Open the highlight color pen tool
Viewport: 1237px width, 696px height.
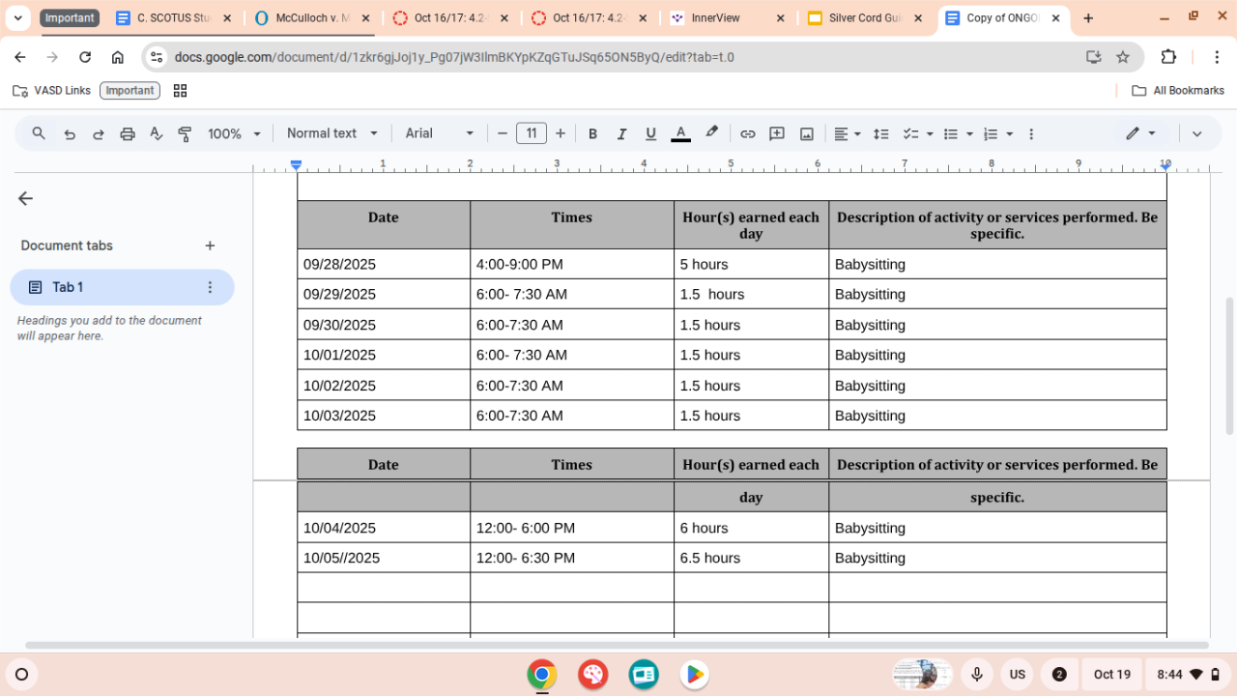pos(711,133)
